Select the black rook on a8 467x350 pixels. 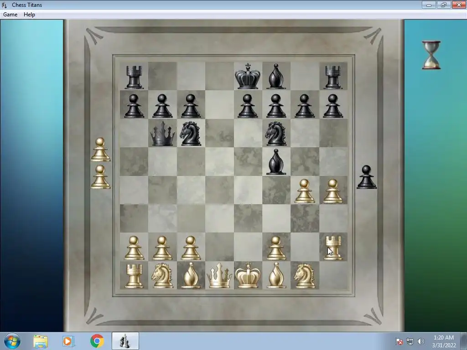tap(134, 77)
